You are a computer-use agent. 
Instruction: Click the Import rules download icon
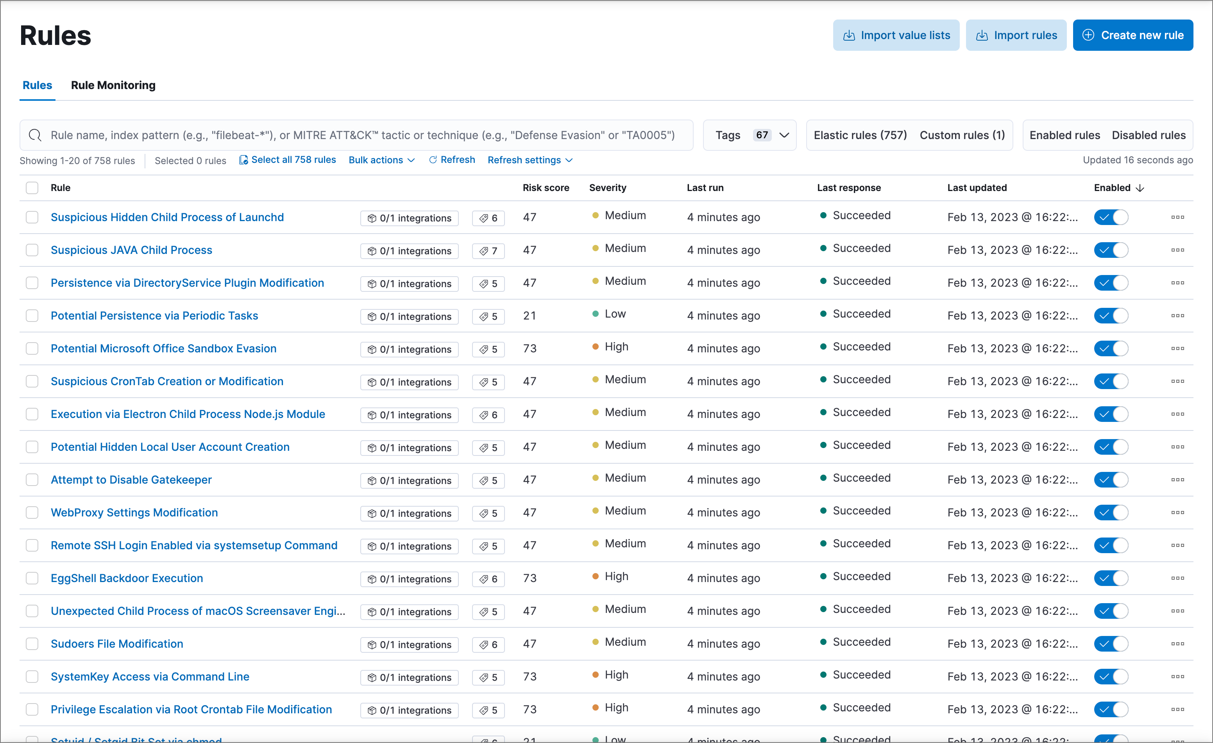coord(982,36)
